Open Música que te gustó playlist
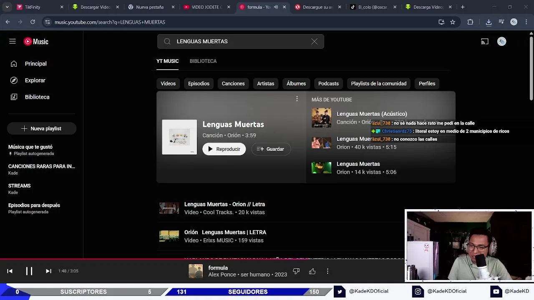This screenshot has width=534, height=300. (42, 150)
